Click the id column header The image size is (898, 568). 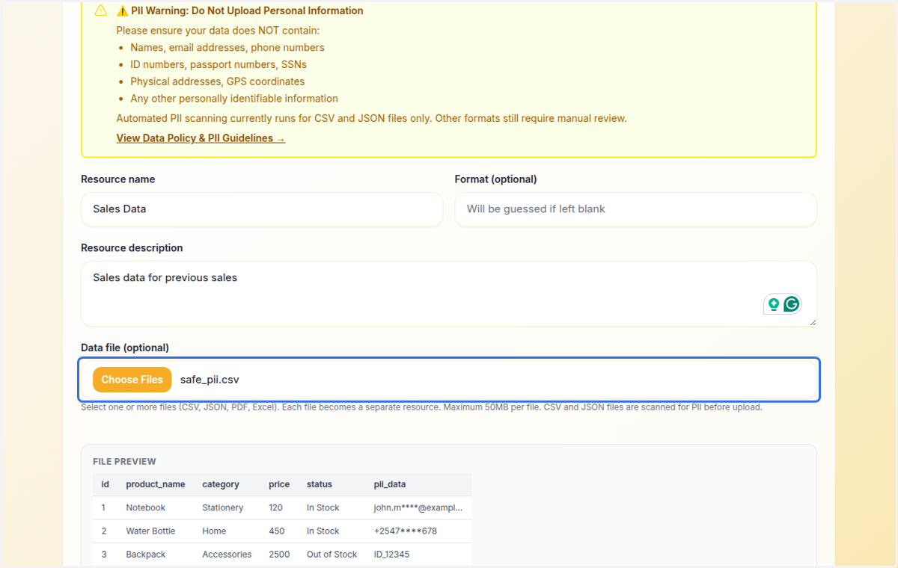pos(106,484)
